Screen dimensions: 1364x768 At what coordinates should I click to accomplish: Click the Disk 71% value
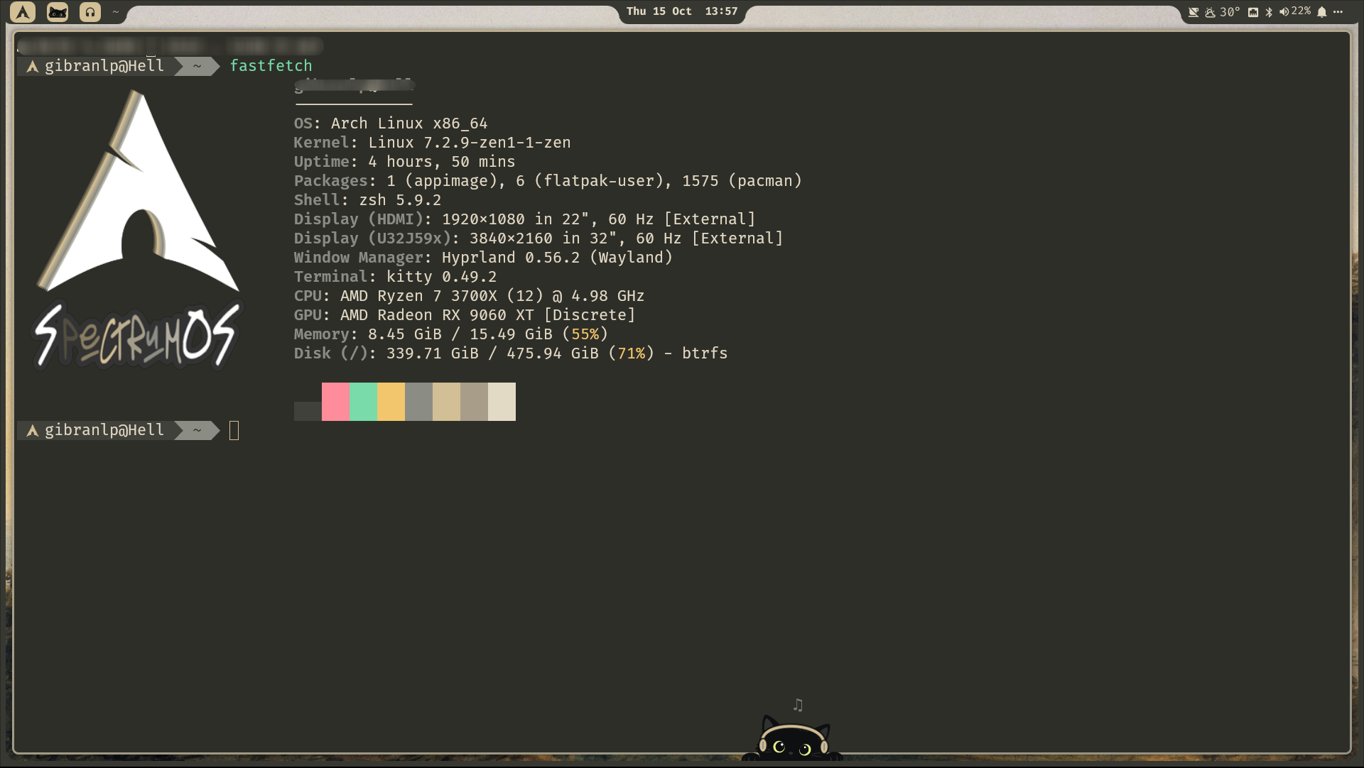(632, 353)
